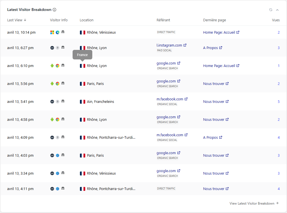
Task: Click info icon beside Latest Visitor Breakdown title
Action: 55,10
